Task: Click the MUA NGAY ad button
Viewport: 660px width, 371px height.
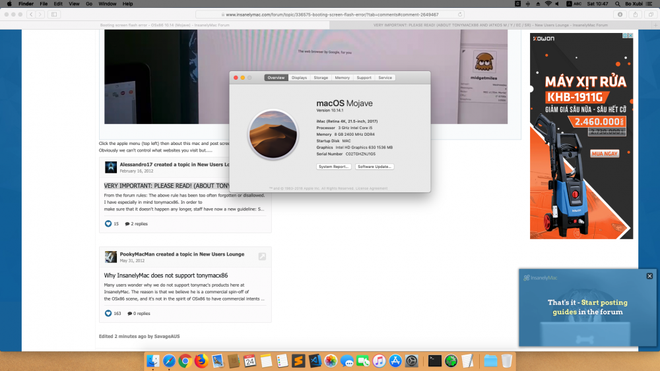Action: point(605,154)
